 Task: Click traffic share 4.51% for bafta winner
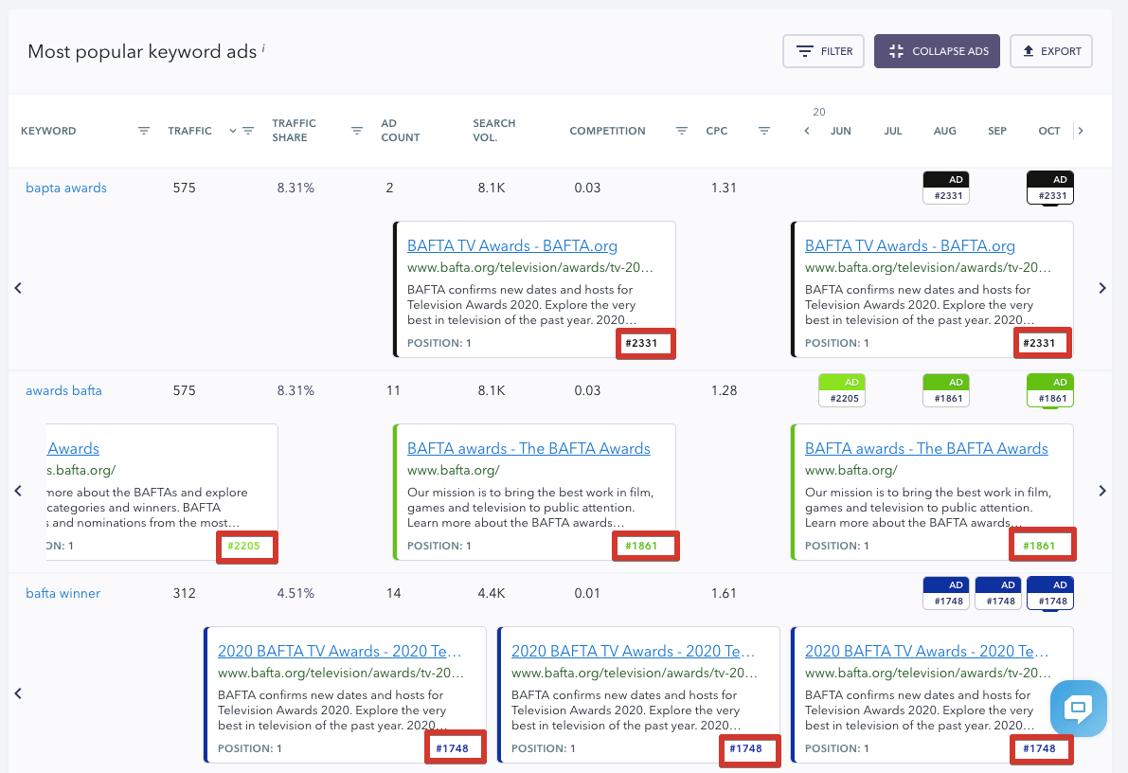295,594
